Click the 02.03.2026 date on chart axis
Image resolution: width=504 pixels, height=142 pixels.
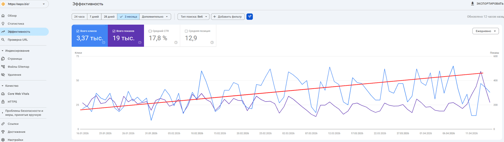coord(288,134)
